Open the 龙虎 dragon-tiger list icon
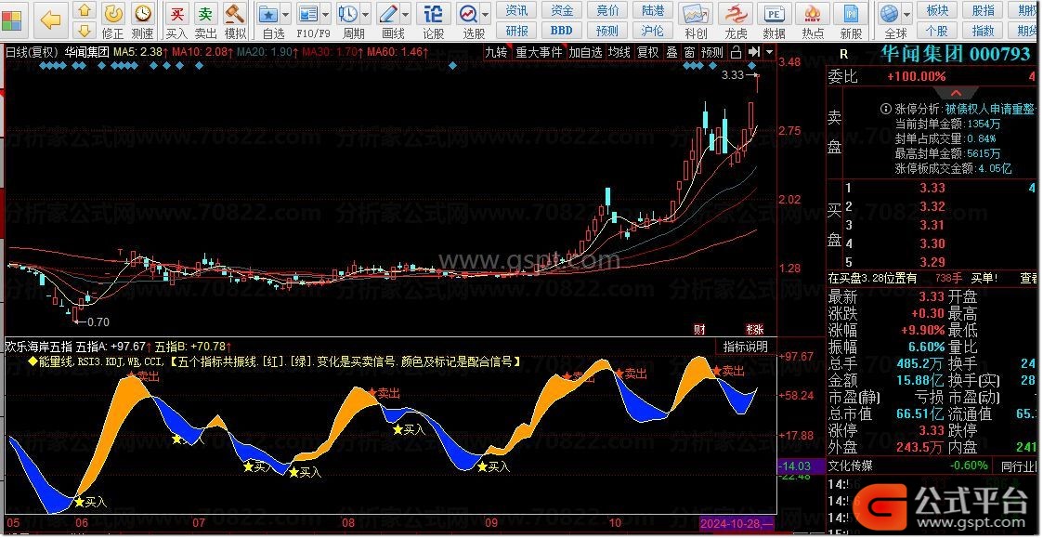This screenshot has width=1043, height=538. coord(735,20)
